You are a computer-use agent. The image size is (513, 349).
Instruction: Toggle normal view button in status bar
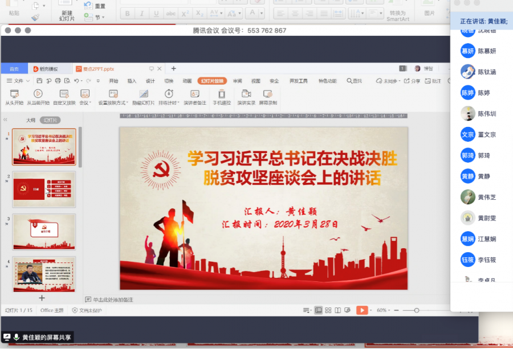pyautogui.click(x=318, y=310)
